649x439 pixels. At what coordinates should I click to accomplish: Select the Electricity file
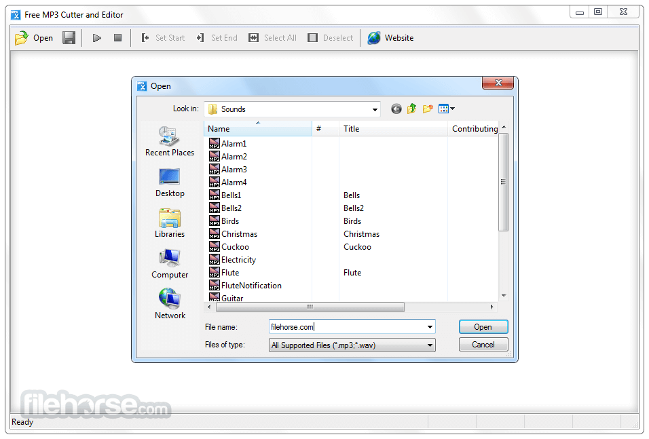pyautogui.click(x=238, y=260)
